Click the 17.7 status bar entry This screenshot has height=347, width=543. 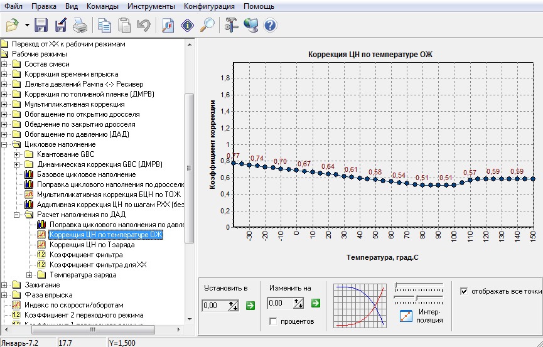[65, 343]
